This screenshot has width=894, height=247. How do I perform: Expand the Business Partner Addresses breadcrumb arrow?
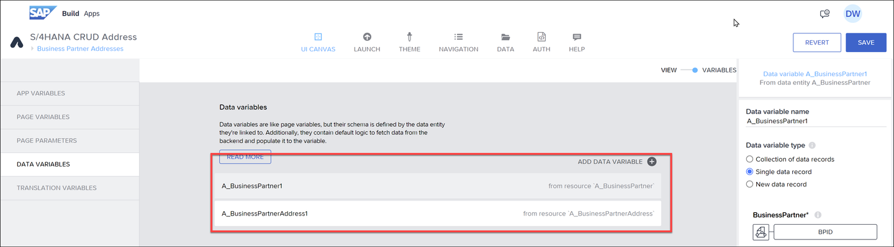tap(32, 48)
